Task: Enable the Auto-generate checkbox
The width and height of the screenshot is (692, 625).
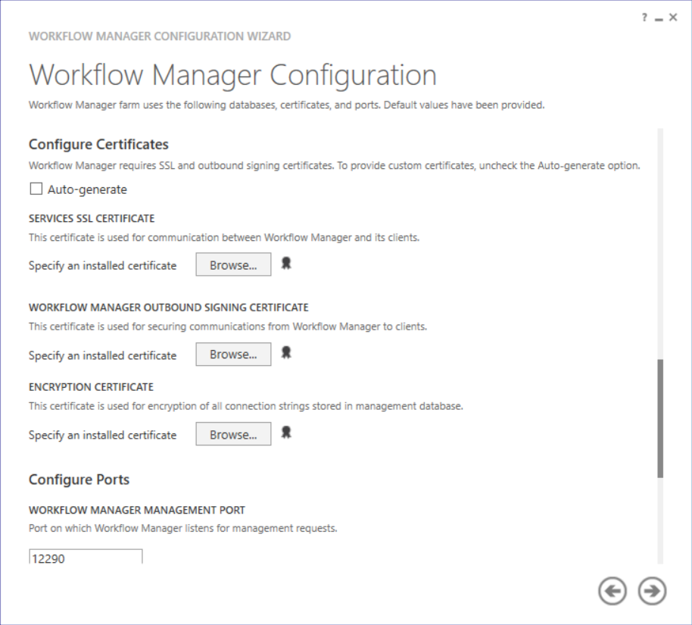Action: pos(36,189)
